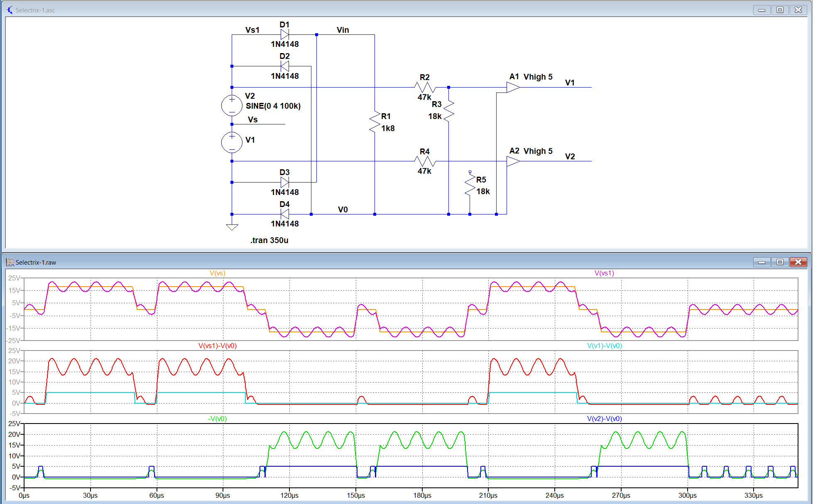Click the Selectrix-1.raw window title text
Screen dimensions: 813x504
tap(36, 262)
